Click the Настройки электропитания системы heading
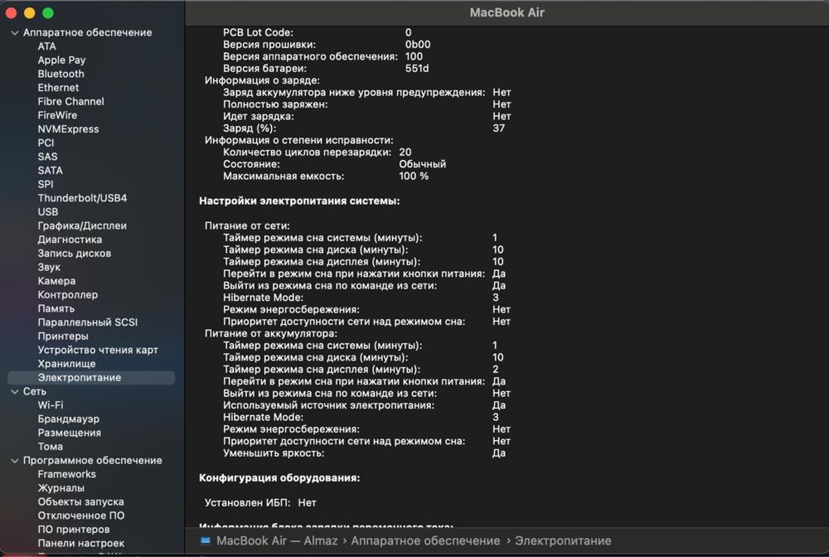 click(299, 201)
